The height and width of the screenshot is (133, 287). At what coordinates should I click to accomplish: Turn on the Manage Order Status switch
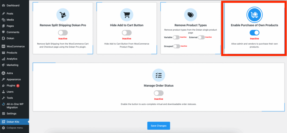[159, 93]
